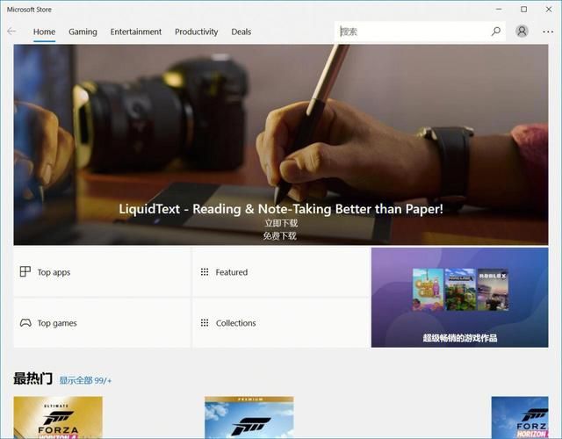Click the 显示全部 99/+ link
The image size is (562, 439).
click(x=85, y=380)
